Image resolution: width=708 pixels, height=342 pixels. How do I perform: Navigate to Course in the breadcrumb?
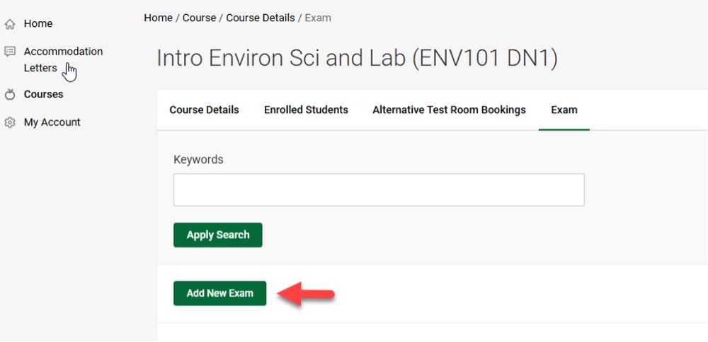(x=199, y=18)
